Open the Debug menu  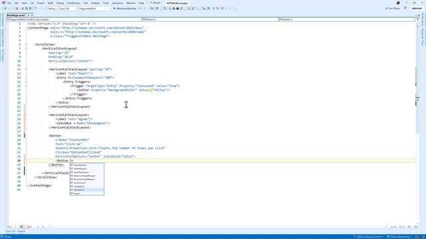60,3
